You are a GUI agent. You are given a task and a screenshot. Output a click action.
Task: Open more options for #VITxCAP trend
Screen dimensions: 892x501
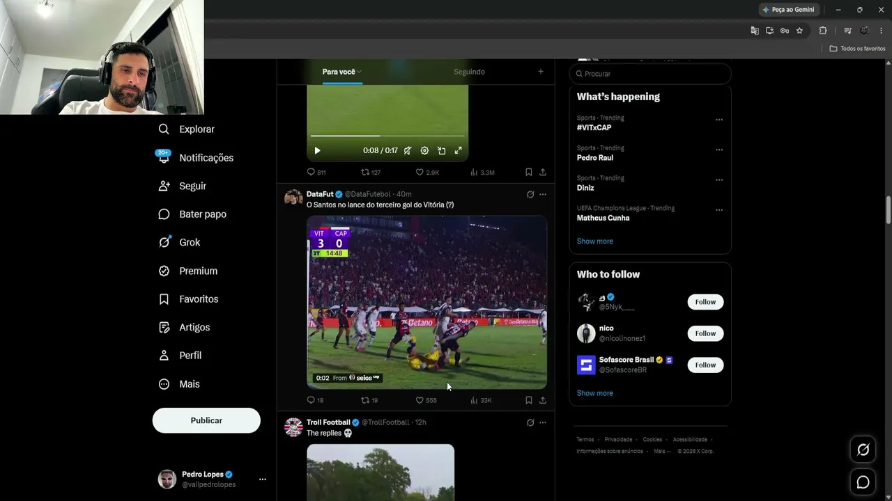click(719, 120)
